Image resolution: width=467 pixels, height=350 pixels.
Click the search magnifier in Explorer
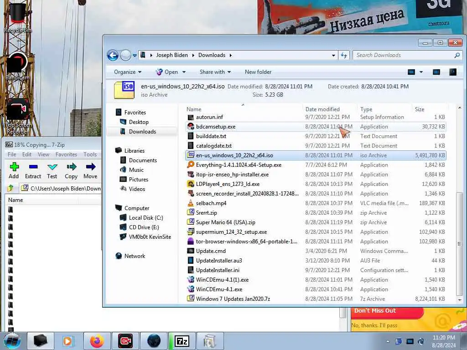point(457,55)
